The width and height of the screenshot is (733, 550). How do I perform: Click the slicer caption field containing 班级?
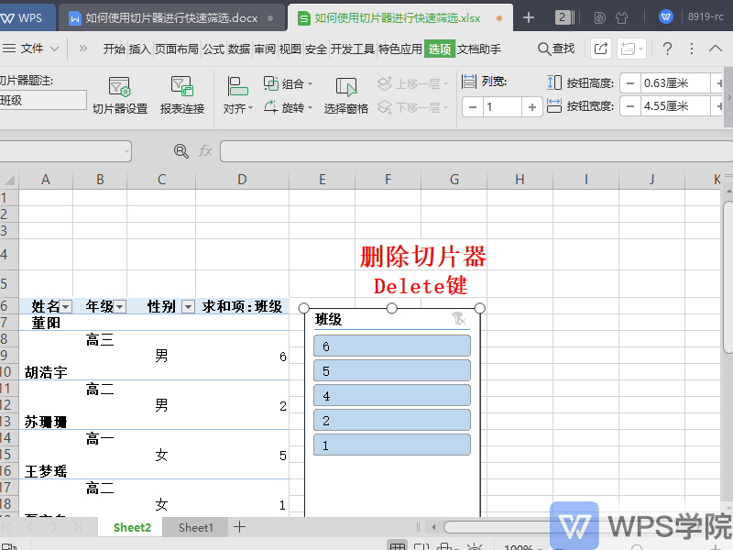click(x=43, y=100)
